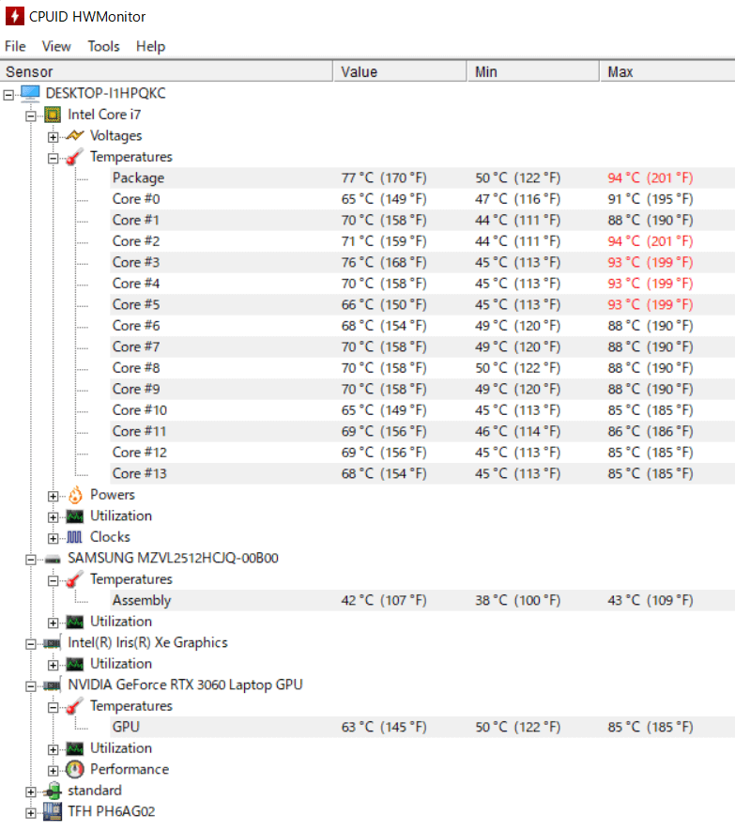Click Assembly value 42 °C (107 °F)
The image size is (735, 831).
tap(384, 600)
